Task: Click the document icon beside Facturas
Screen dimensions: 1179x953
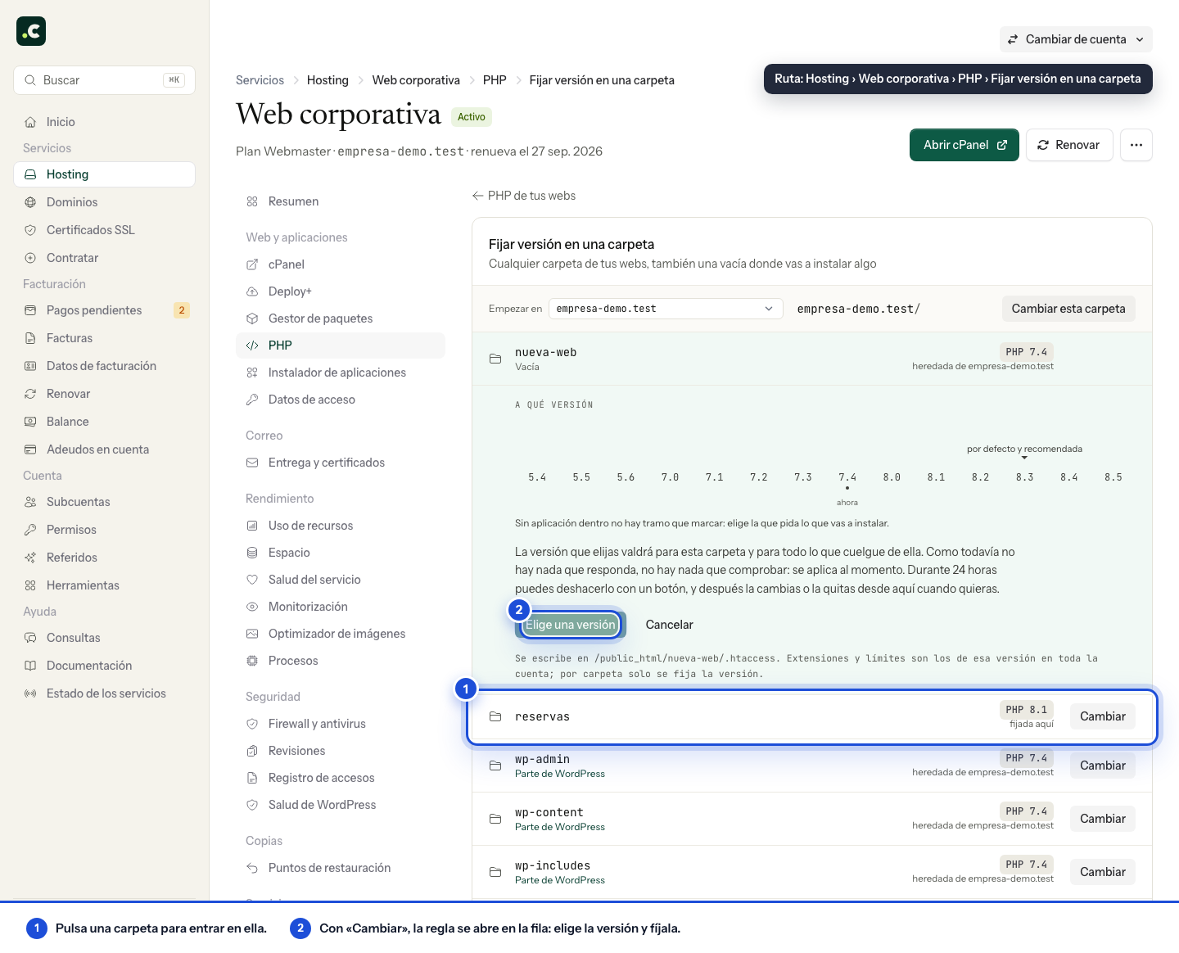Action: tap(30, 338)
